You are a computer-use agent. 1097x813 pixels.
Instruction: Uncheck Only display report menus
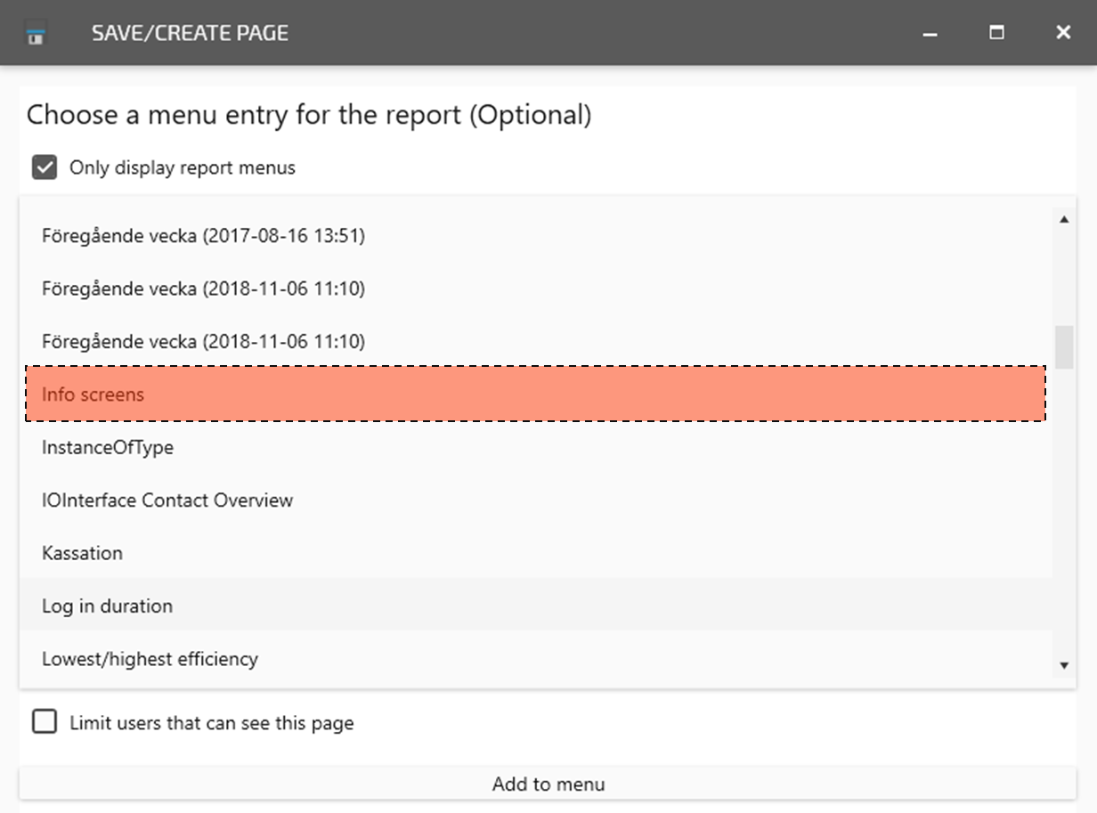(45, 167)
